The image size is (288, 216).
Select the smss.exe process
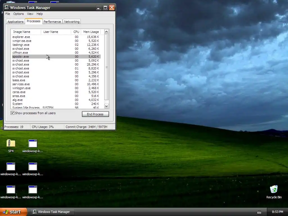(56, 96)
